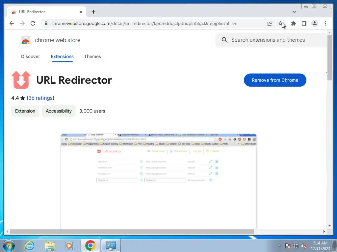Click the URL Redirector extension icon

pyautogui.click(x=21, y=80)
